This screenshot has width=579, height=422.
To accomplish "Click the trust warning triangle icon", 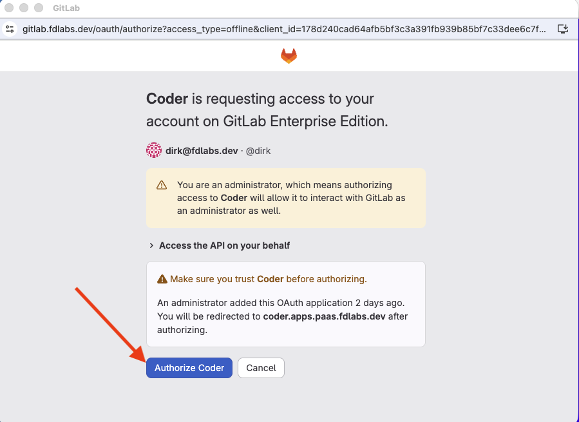I will click(x=162, y=279).
